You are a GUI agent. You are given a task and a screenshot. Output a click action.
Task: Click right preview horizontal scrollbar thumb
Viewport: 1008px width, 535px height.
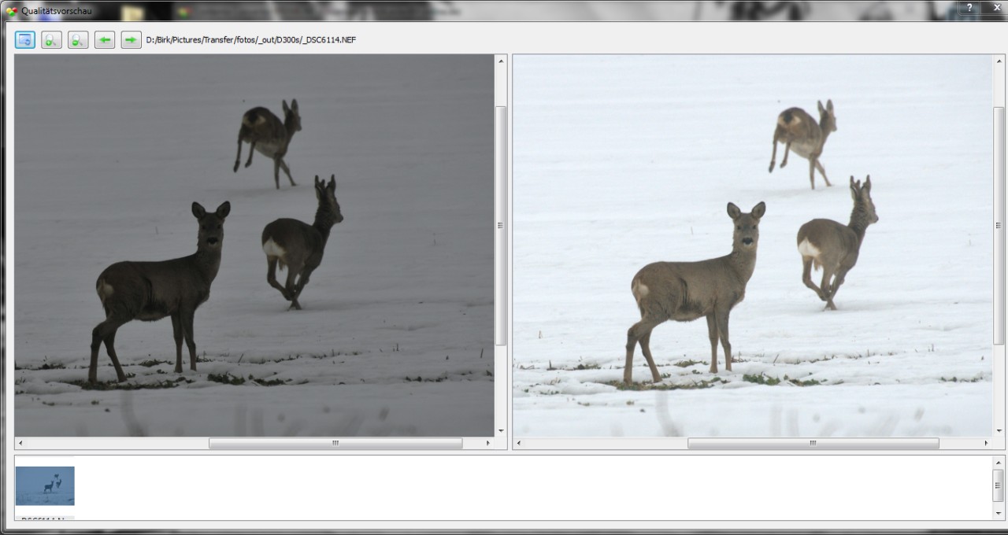(813, 444)
